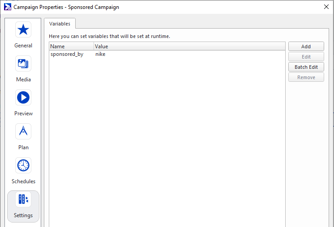Click the application logo in title bar

coord(8,7)
